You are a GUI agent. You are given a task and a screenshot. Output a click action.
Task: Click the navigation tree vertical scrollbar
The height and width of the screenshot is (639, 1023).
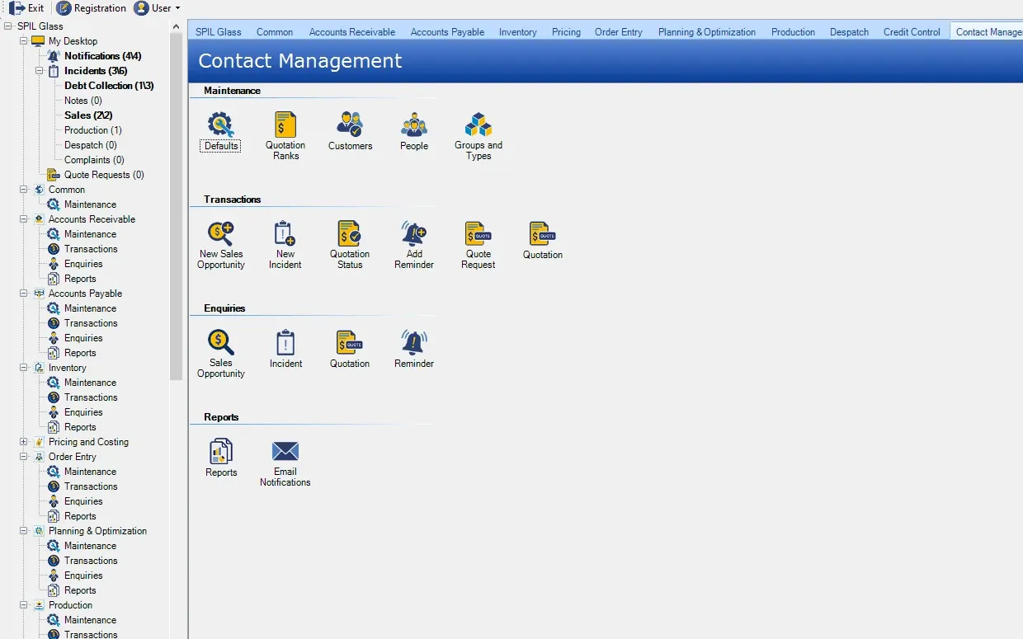pyautogui.click(x=177, y=207)
